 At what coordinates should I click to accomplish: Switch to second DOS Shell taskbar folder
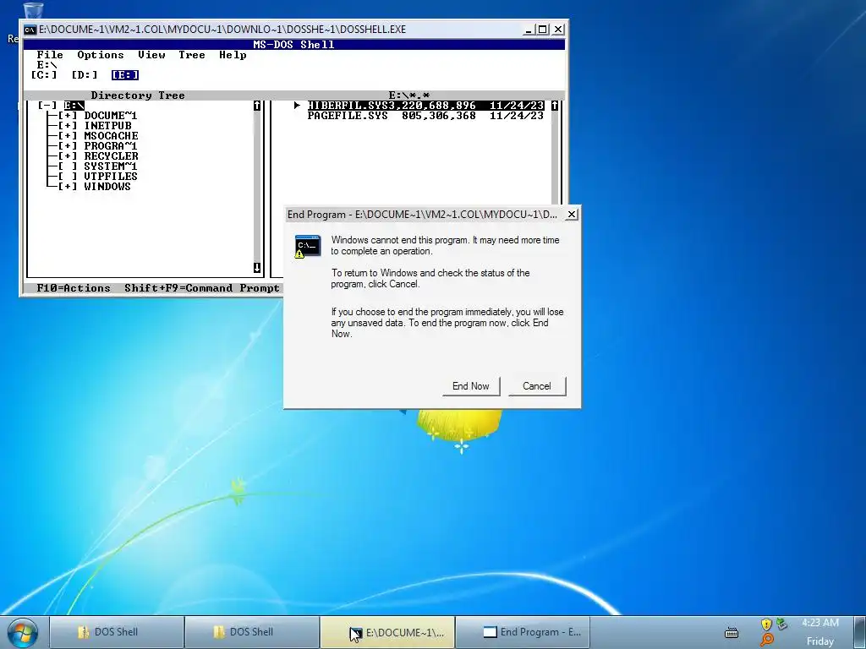pyautogui.click(x=252, y=632)
